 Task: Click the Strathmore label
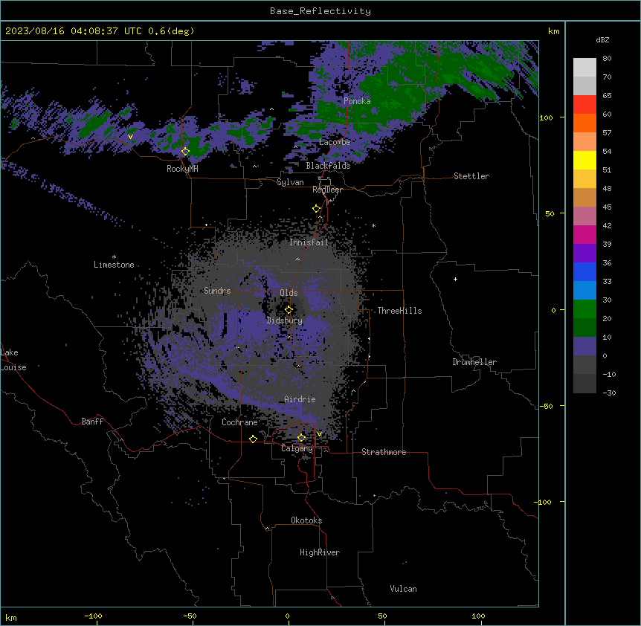(384, 452)
